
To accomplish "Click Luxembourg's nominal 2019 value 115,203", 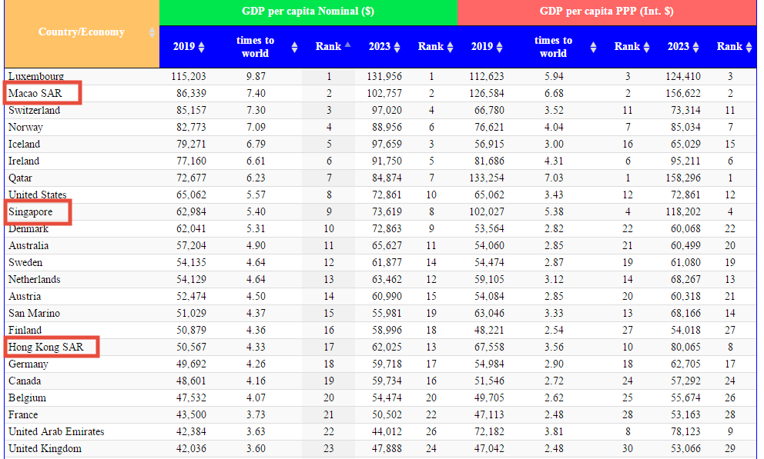I will (188, 77).
